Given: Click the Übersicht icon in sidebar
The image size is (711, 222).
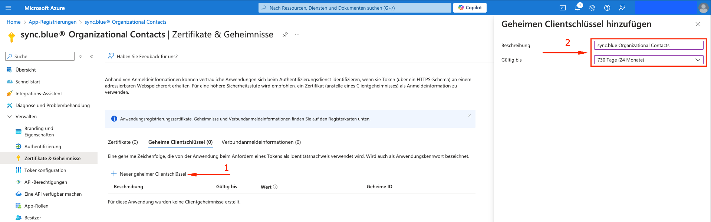Looking at the screenshot, I should tap(9, 70).
